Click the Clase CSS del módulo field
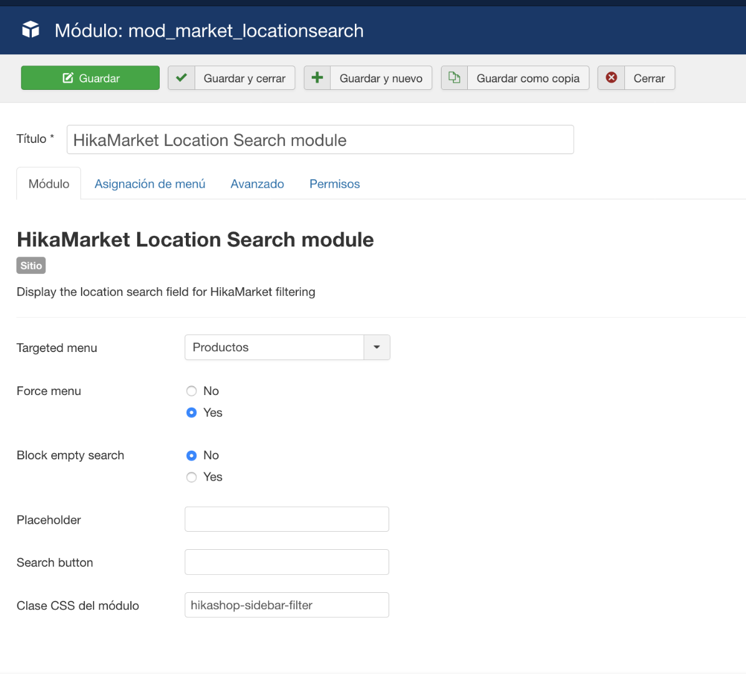746x674 pixels. pos(287,605)
